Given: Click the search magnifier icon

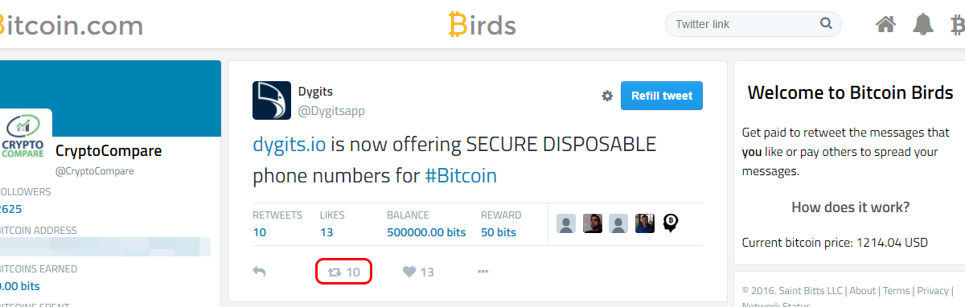Looking at the screenshot, I should [x=826, y=24].
